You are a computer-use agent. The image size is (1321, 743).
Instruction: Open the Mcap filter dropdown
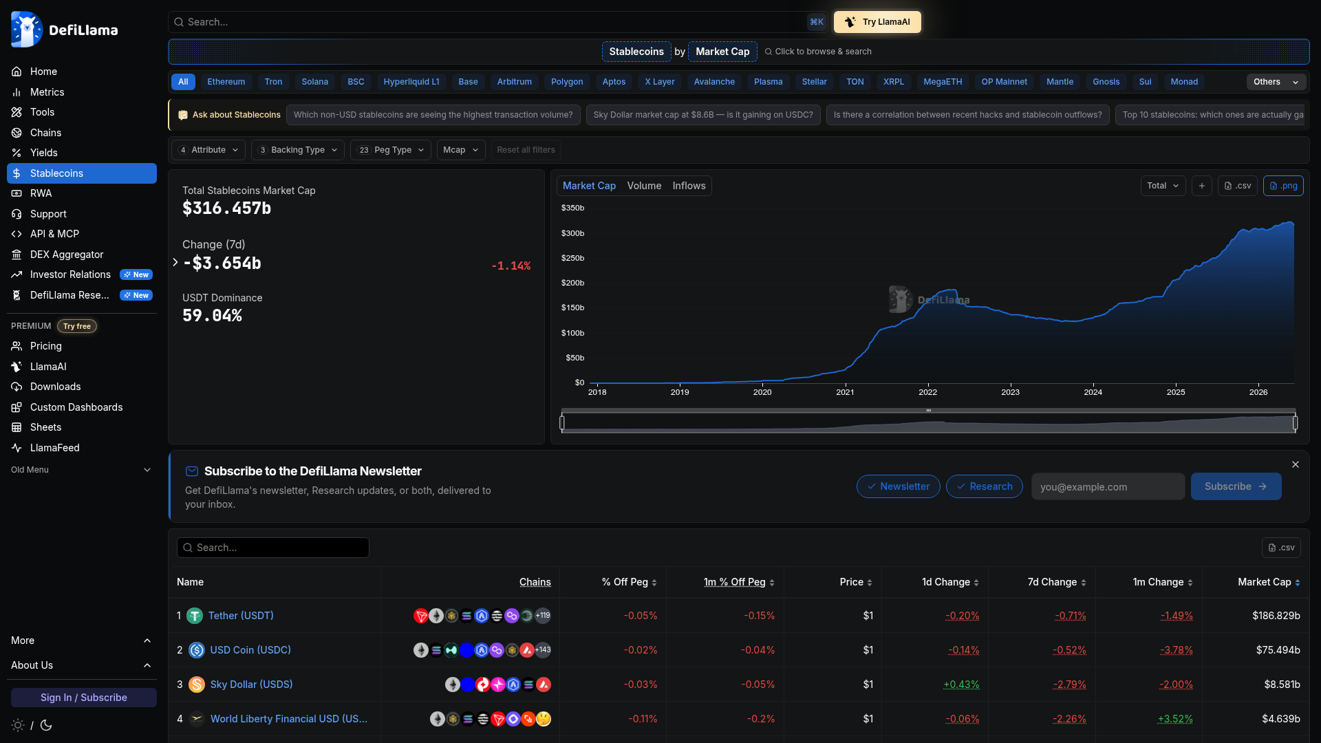tap(461, 150)
